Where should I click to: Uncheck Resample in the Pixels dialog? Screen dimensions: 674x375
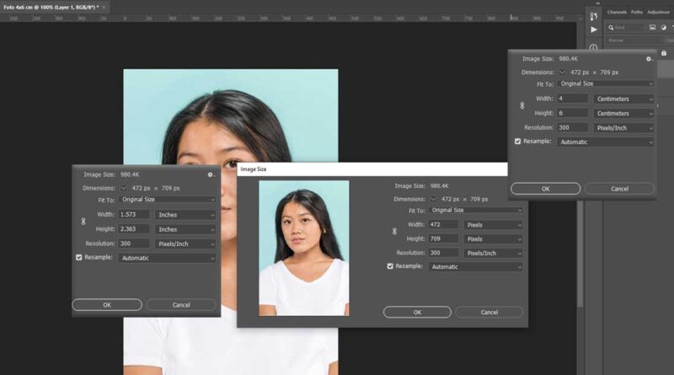[x=389, y=266]
